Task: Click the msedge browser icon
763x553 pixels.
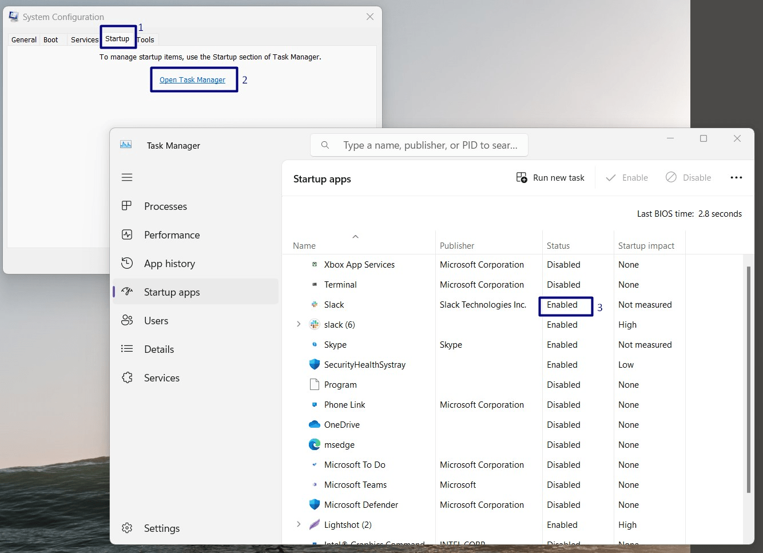Action: point(315,444)
